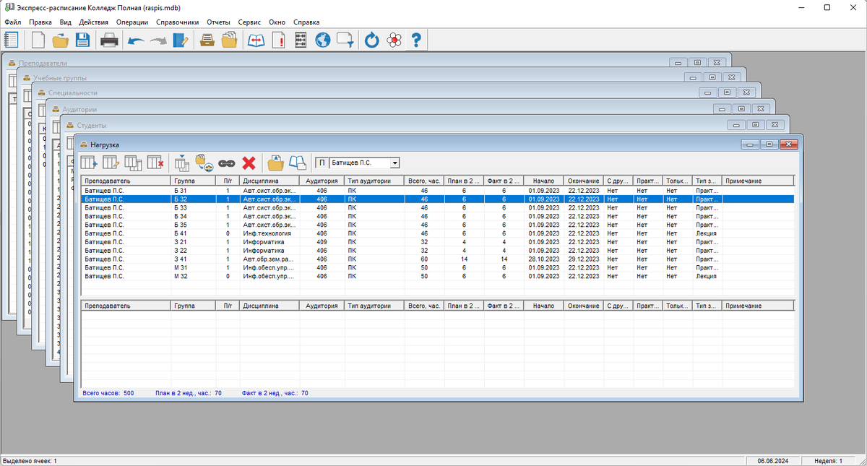Click the open book with page icon

coord(298,163)
